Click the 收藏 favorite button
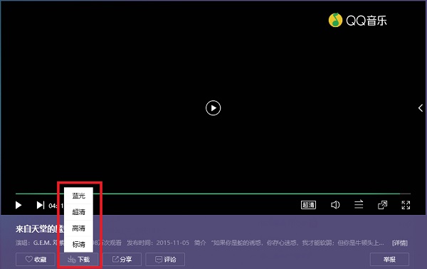427x269 pixels. pos(36,260)
